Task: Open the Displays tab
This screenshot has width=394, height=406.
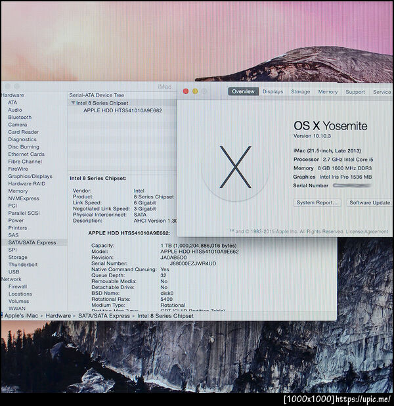Action: [273, 91]
